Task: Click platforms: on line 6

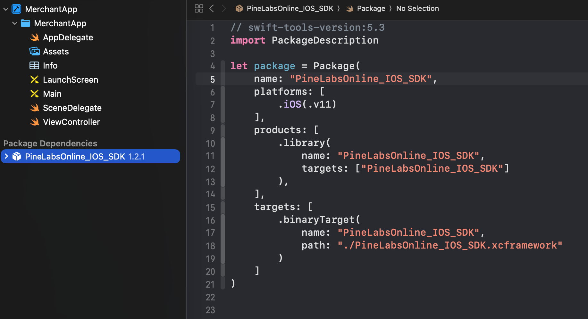Action: [x=283, y=92]
